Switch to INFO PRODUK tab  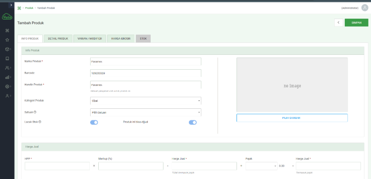[30, 39]
